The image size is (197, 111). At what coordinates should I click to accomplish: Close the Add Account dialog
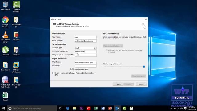point(146,19)
